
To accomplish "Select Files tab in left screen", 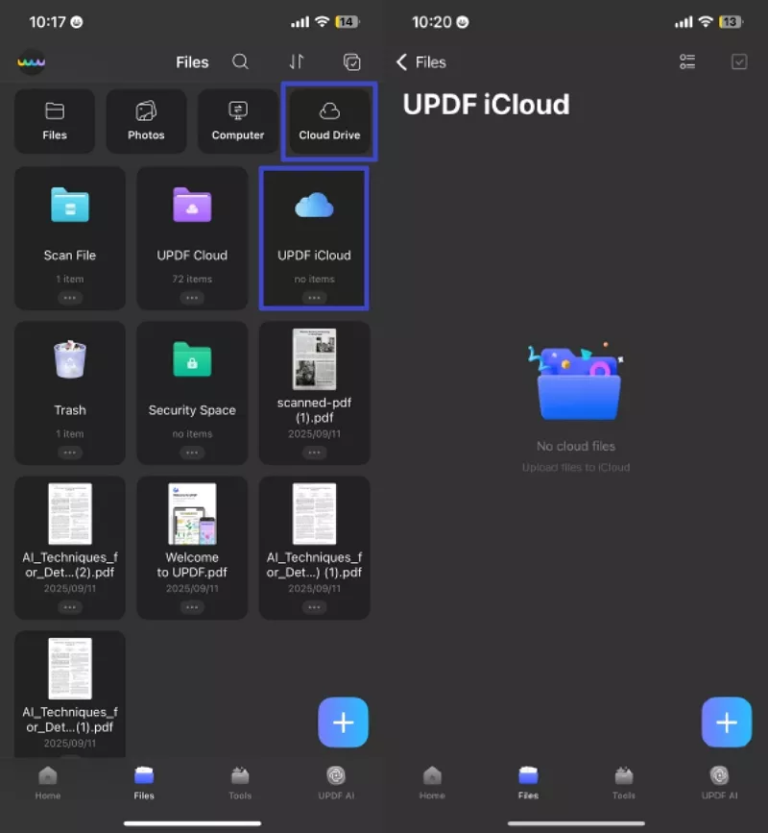I will point(144,784).
